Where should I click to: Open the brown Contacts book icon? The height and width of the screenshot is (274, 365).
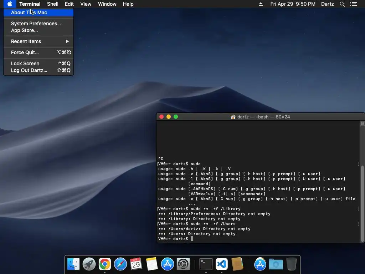[237, 264]
